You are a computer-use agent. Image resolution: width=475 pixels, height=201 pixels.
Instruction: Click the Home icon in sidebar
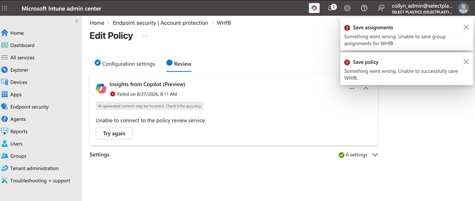click(5, 33)
